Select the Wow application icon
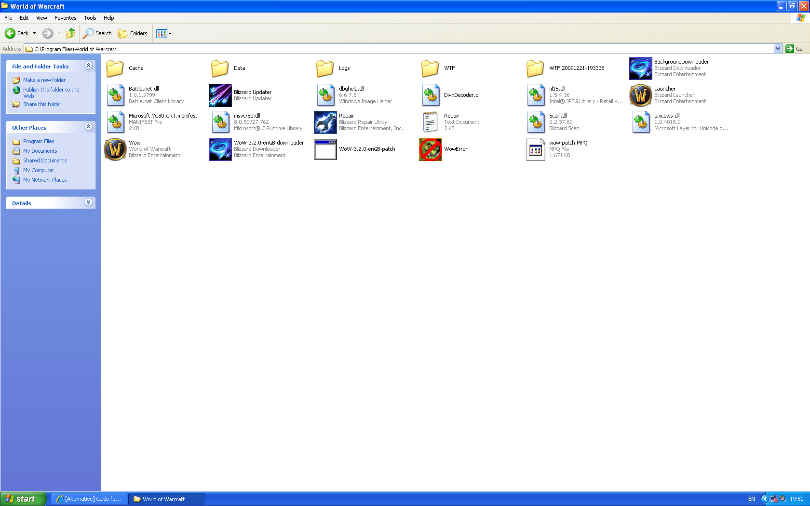 pos(115,149)
